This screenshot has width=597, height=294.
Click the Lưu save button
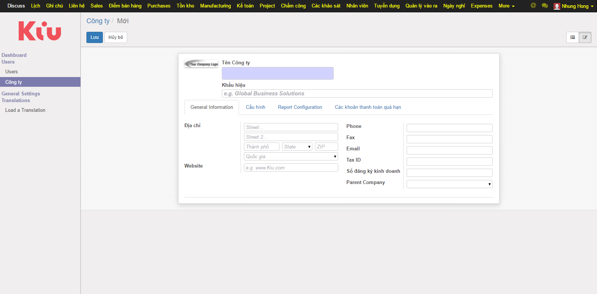point(95,37)
